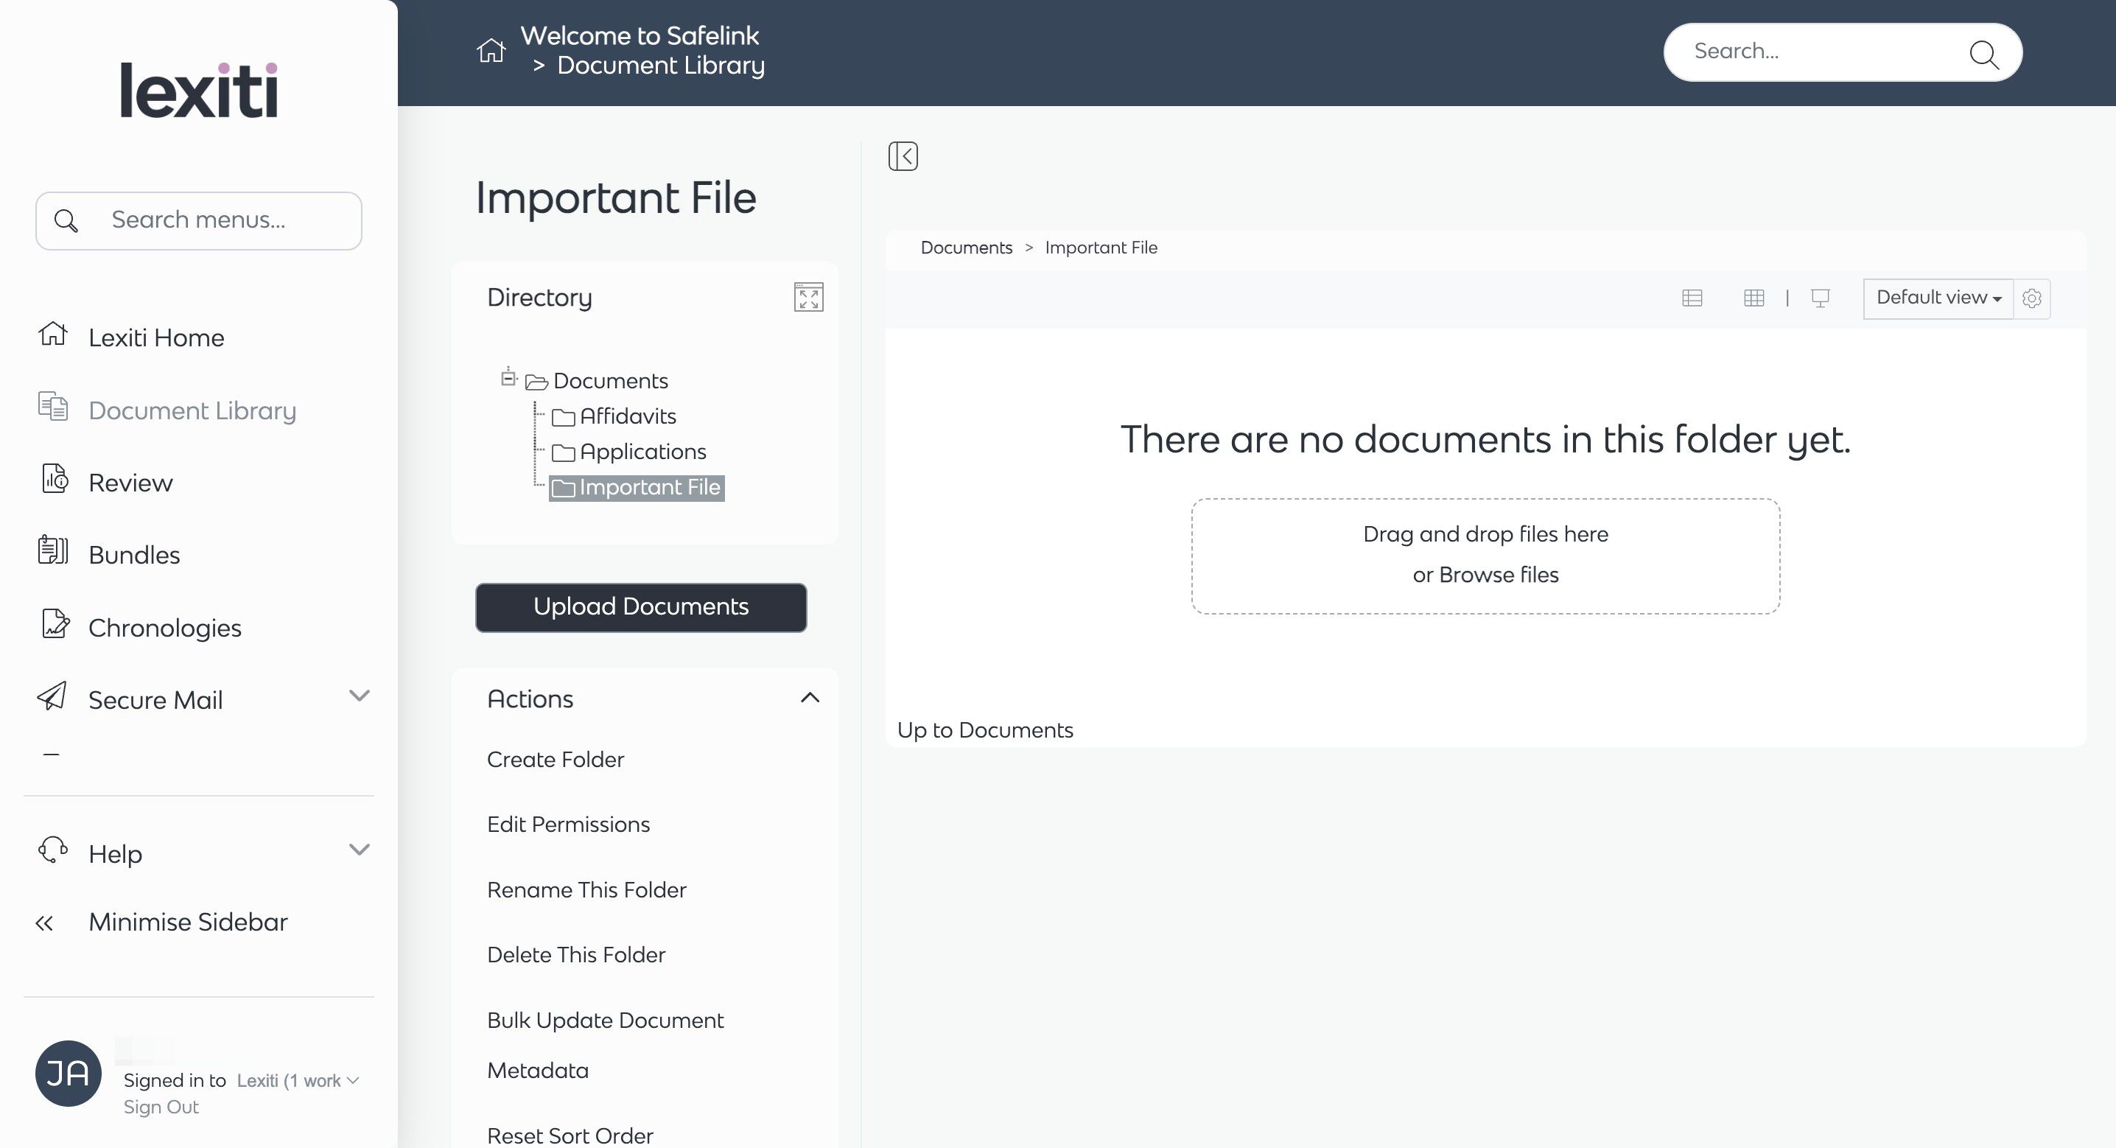The height and width of the screenshot is (1148, 2116).
Task: Collapse the Documents tree node
Action: coord(508,378)
